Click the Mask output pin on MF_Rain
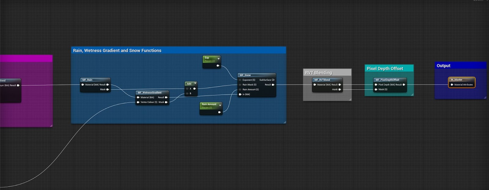Viewport: 489px width, 190px height. (x=107, y=90)
